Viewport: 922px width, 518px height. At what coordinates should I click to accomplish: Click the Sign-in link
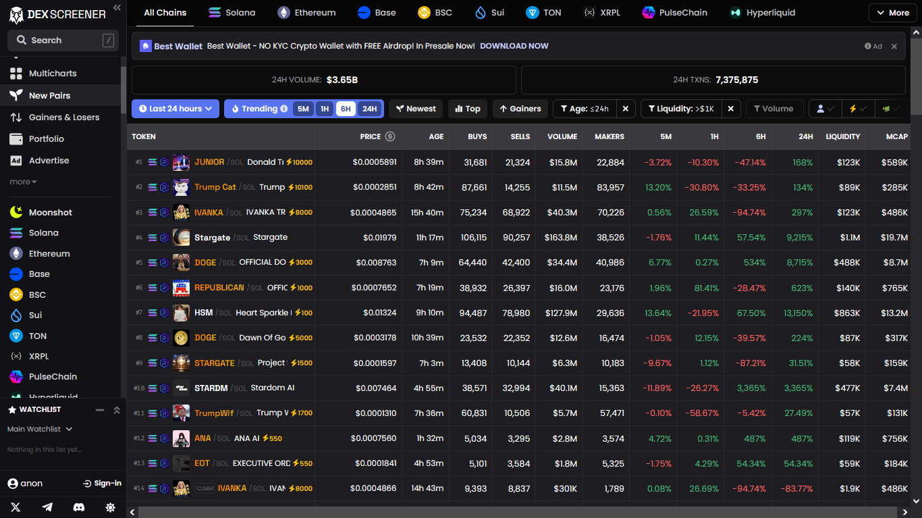tap(102, 483)
